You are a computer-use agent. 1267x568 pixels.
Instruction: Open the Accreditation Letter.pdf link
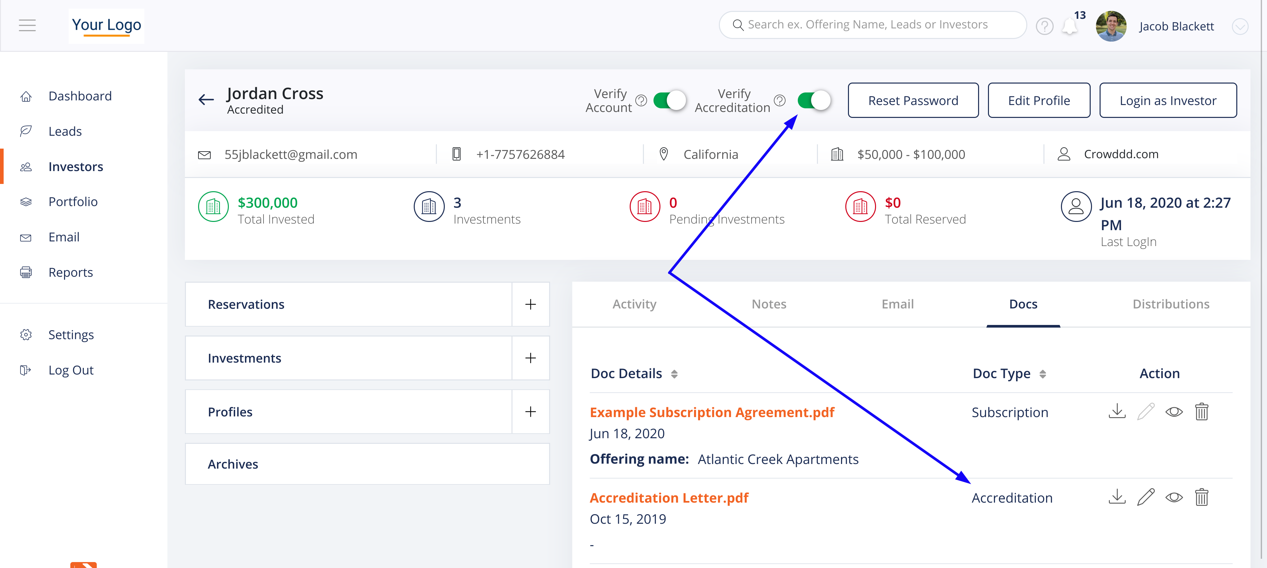click(x=668, y=497)
